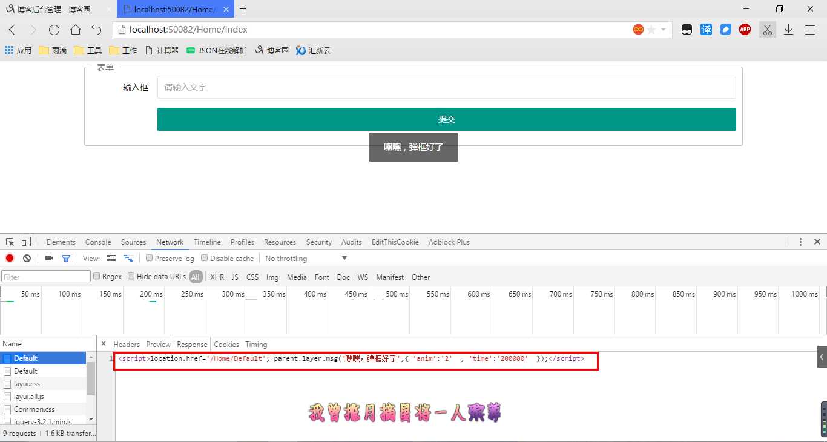
Task: Stop recording the network log with the red button
Action: [x=10, y=258]
